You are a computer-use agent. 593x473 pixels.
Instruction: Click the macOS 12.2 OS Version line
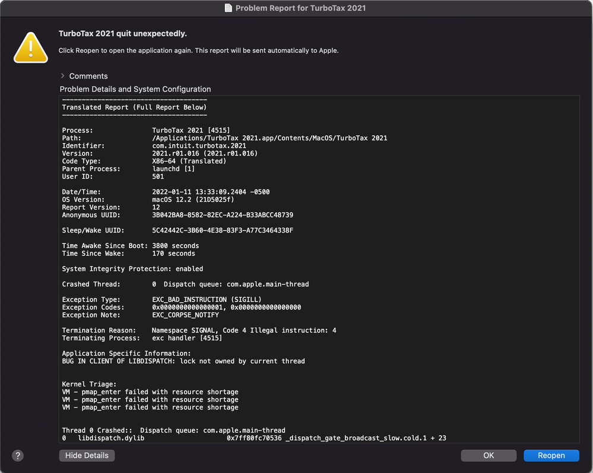pyautogui.click(x=148, y=199)
